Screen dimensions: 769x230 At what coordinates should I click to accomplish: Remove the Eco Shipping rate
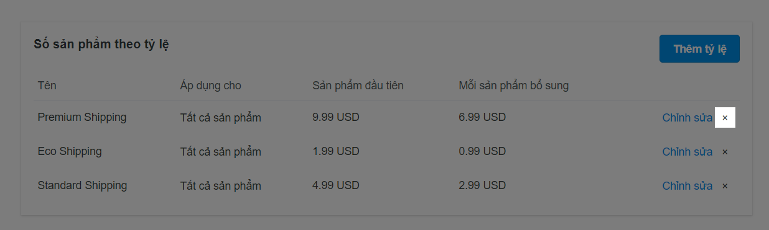[x=725, y=152]
